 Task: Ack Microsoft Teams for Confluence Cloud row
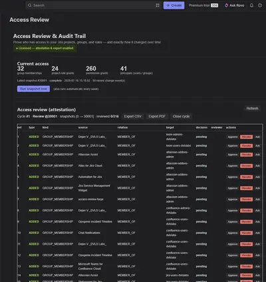tap(257, 267)
